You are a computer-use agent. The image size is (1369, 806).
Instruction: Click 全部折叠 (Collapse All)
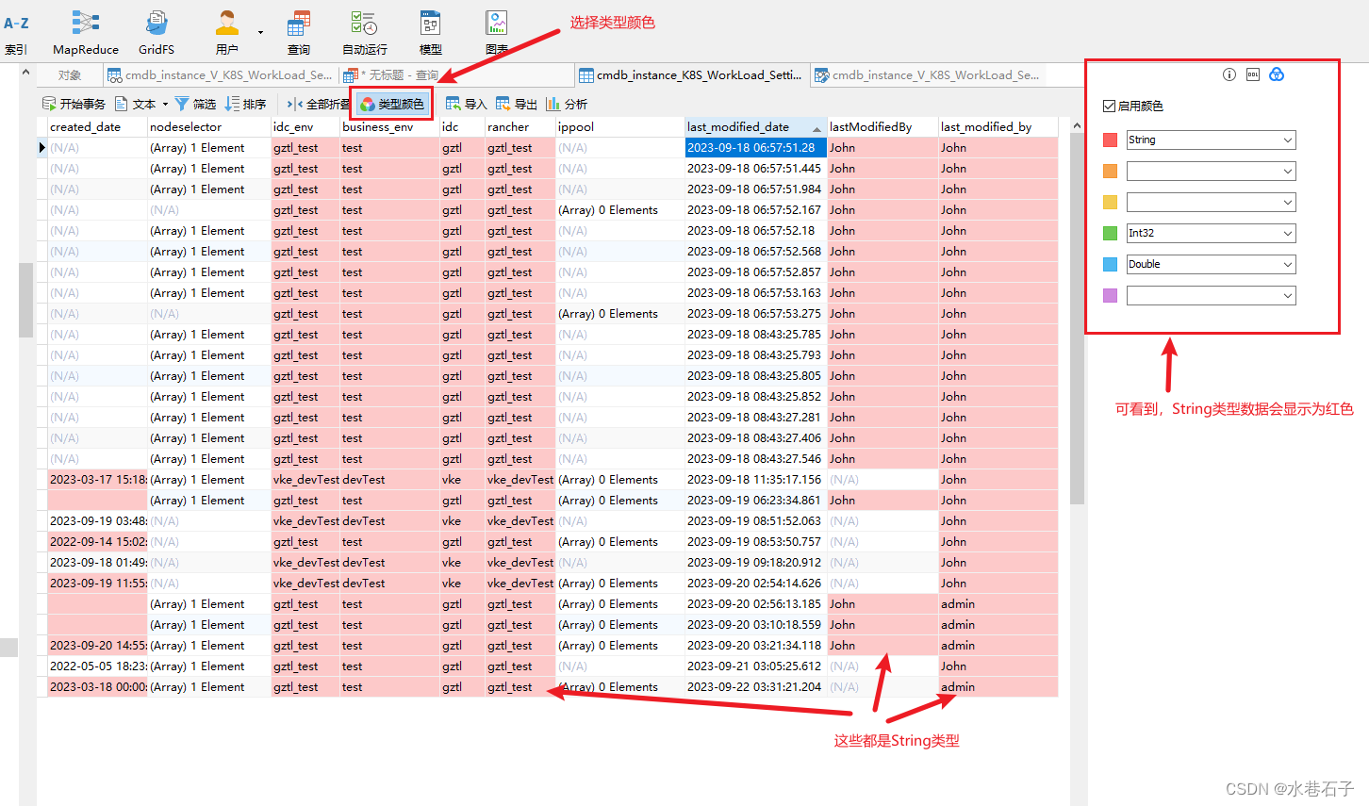tap(318, 104)
